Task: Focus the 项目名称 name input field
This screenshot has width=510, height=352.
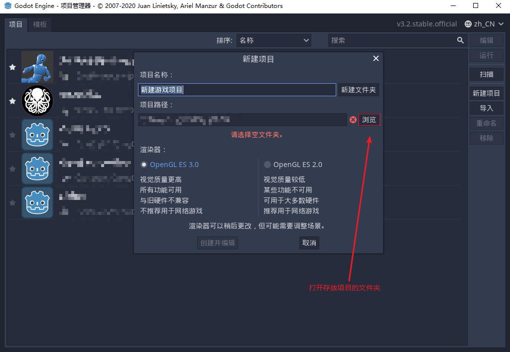Action: (237, 90)
